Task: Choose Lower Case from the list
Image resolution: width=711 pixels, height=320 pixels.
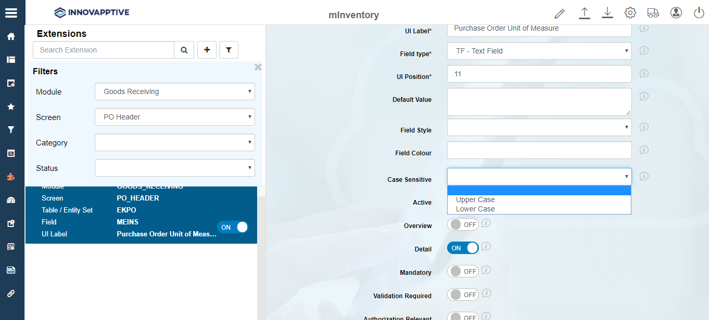Action: (x=475, y=209)
